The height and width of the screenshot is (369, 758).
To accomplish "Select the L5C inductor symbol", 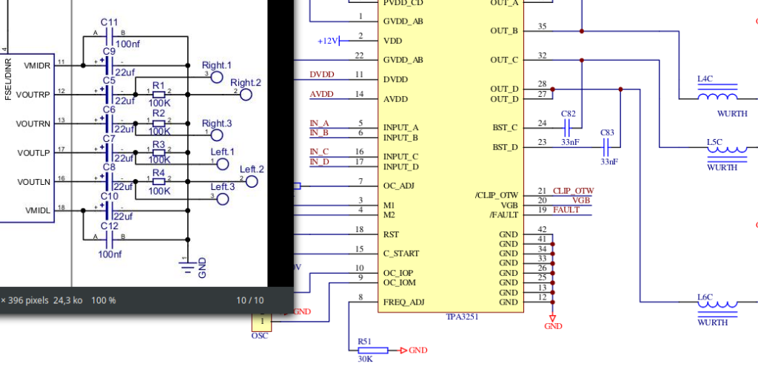I will pos(726,150).
